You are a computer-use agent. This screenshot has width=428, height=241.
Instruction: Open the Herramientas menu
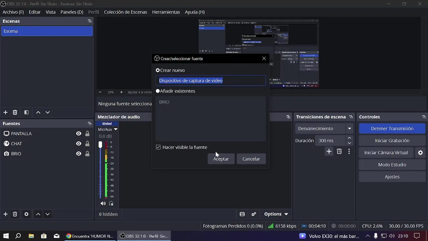(x=166, y=12)
